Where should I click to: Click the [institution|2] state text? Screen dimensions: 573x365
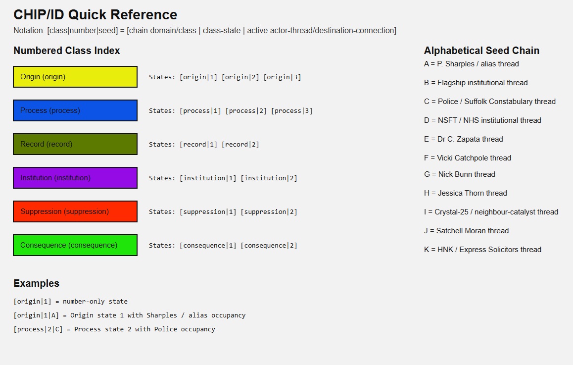click(x=269, y=178)
